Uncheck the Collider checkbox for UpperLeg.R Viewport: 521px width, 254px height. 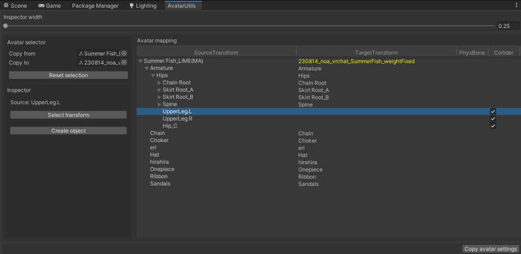click(x=493, y=119)
